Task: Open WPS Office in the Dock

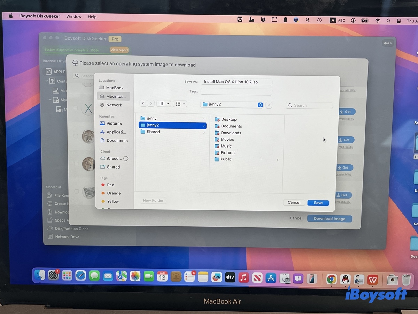Action: point(373,279)
